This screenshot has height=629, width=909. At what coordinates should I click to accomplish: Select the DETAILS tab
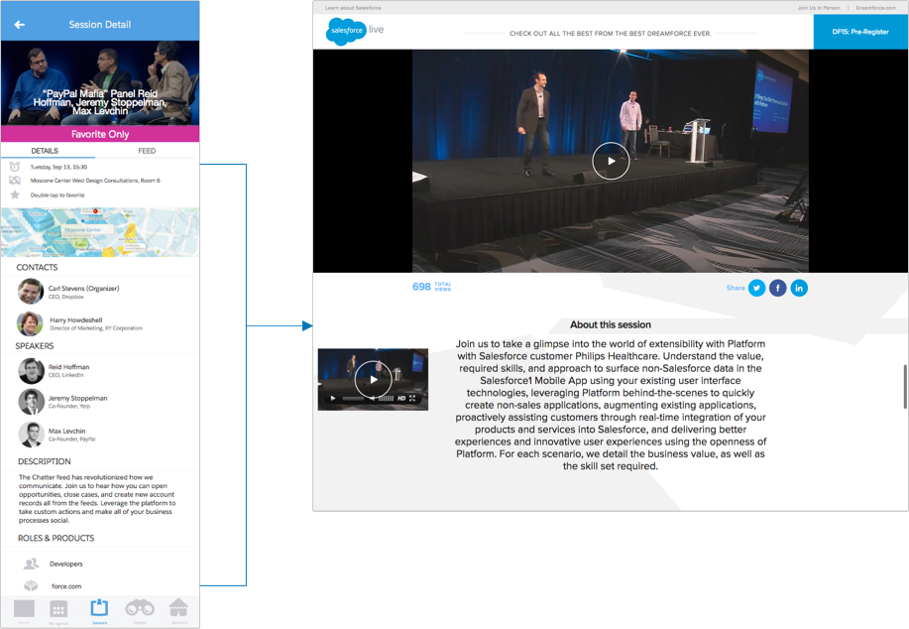coord(45,151)
